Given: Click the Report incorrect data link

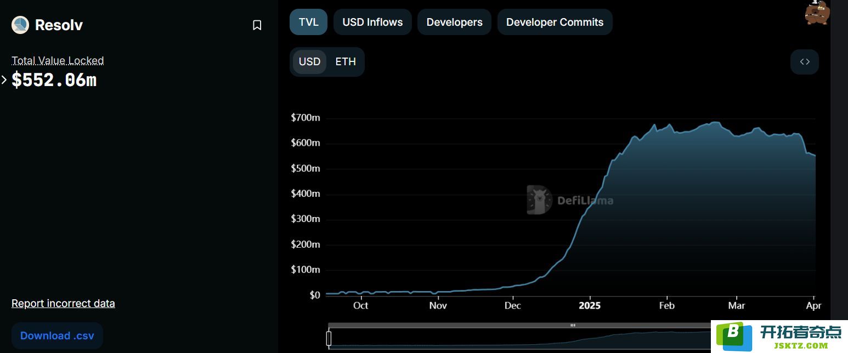Looking at the screenshot, I should (x=63, y=303).
